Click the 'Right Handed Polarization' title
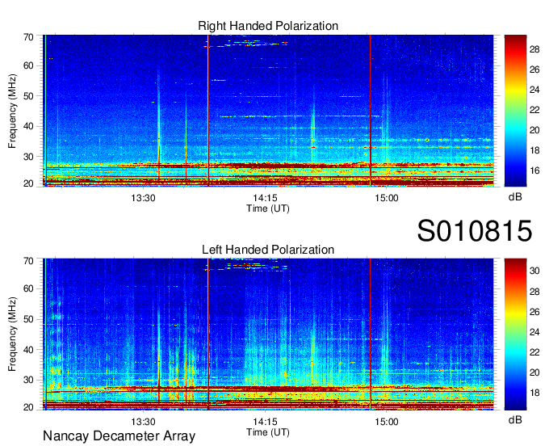 (x=268, y=26)
